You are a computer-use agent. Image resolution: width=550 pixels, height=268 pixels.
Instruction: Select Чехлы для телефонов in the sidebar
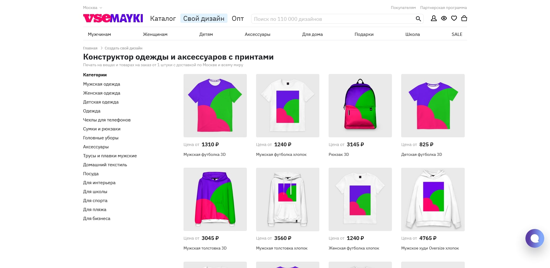coord(107,120)
